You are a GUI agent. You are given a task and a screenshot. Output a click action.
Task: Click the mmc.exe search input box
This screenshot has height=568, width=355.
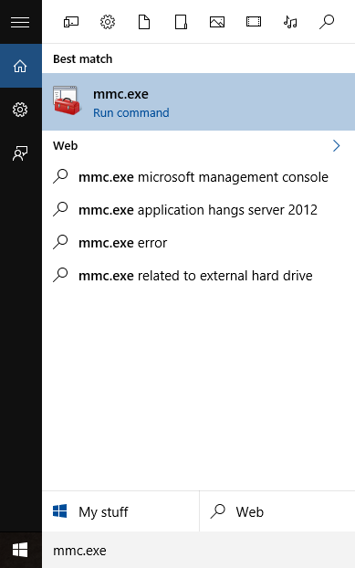pyautogui.click(x=199, y=551)
